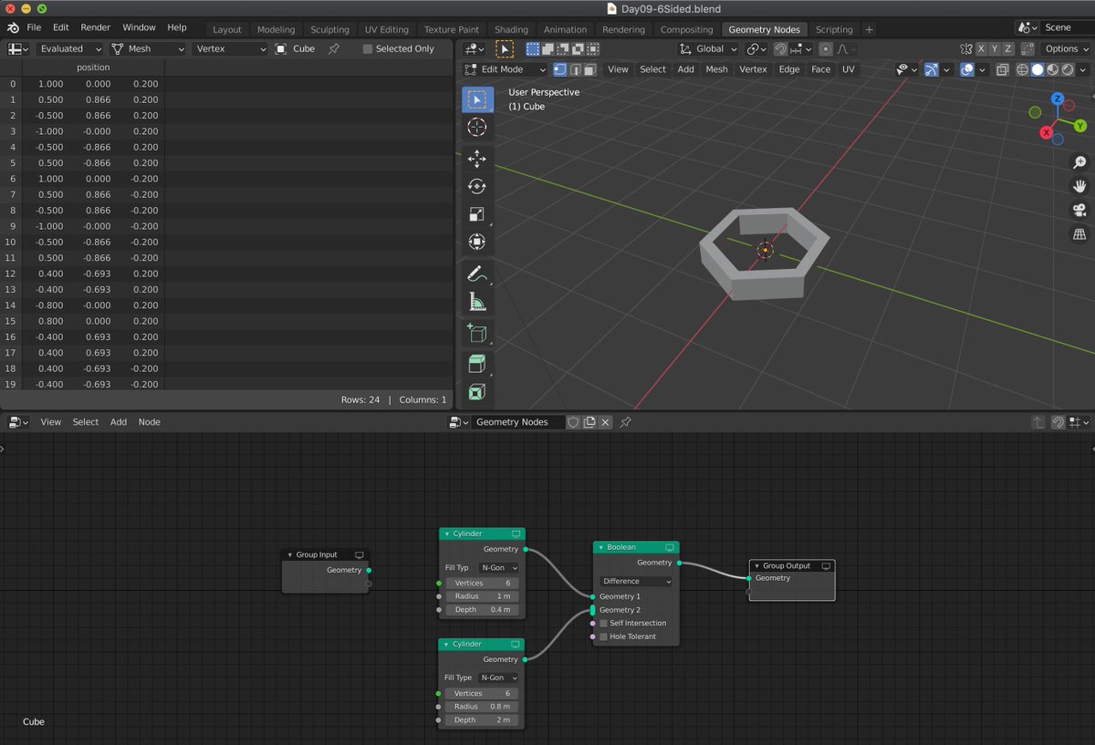
Task: Click the zoom magnifier viewport icon
Action: (x=1079, y=162)
